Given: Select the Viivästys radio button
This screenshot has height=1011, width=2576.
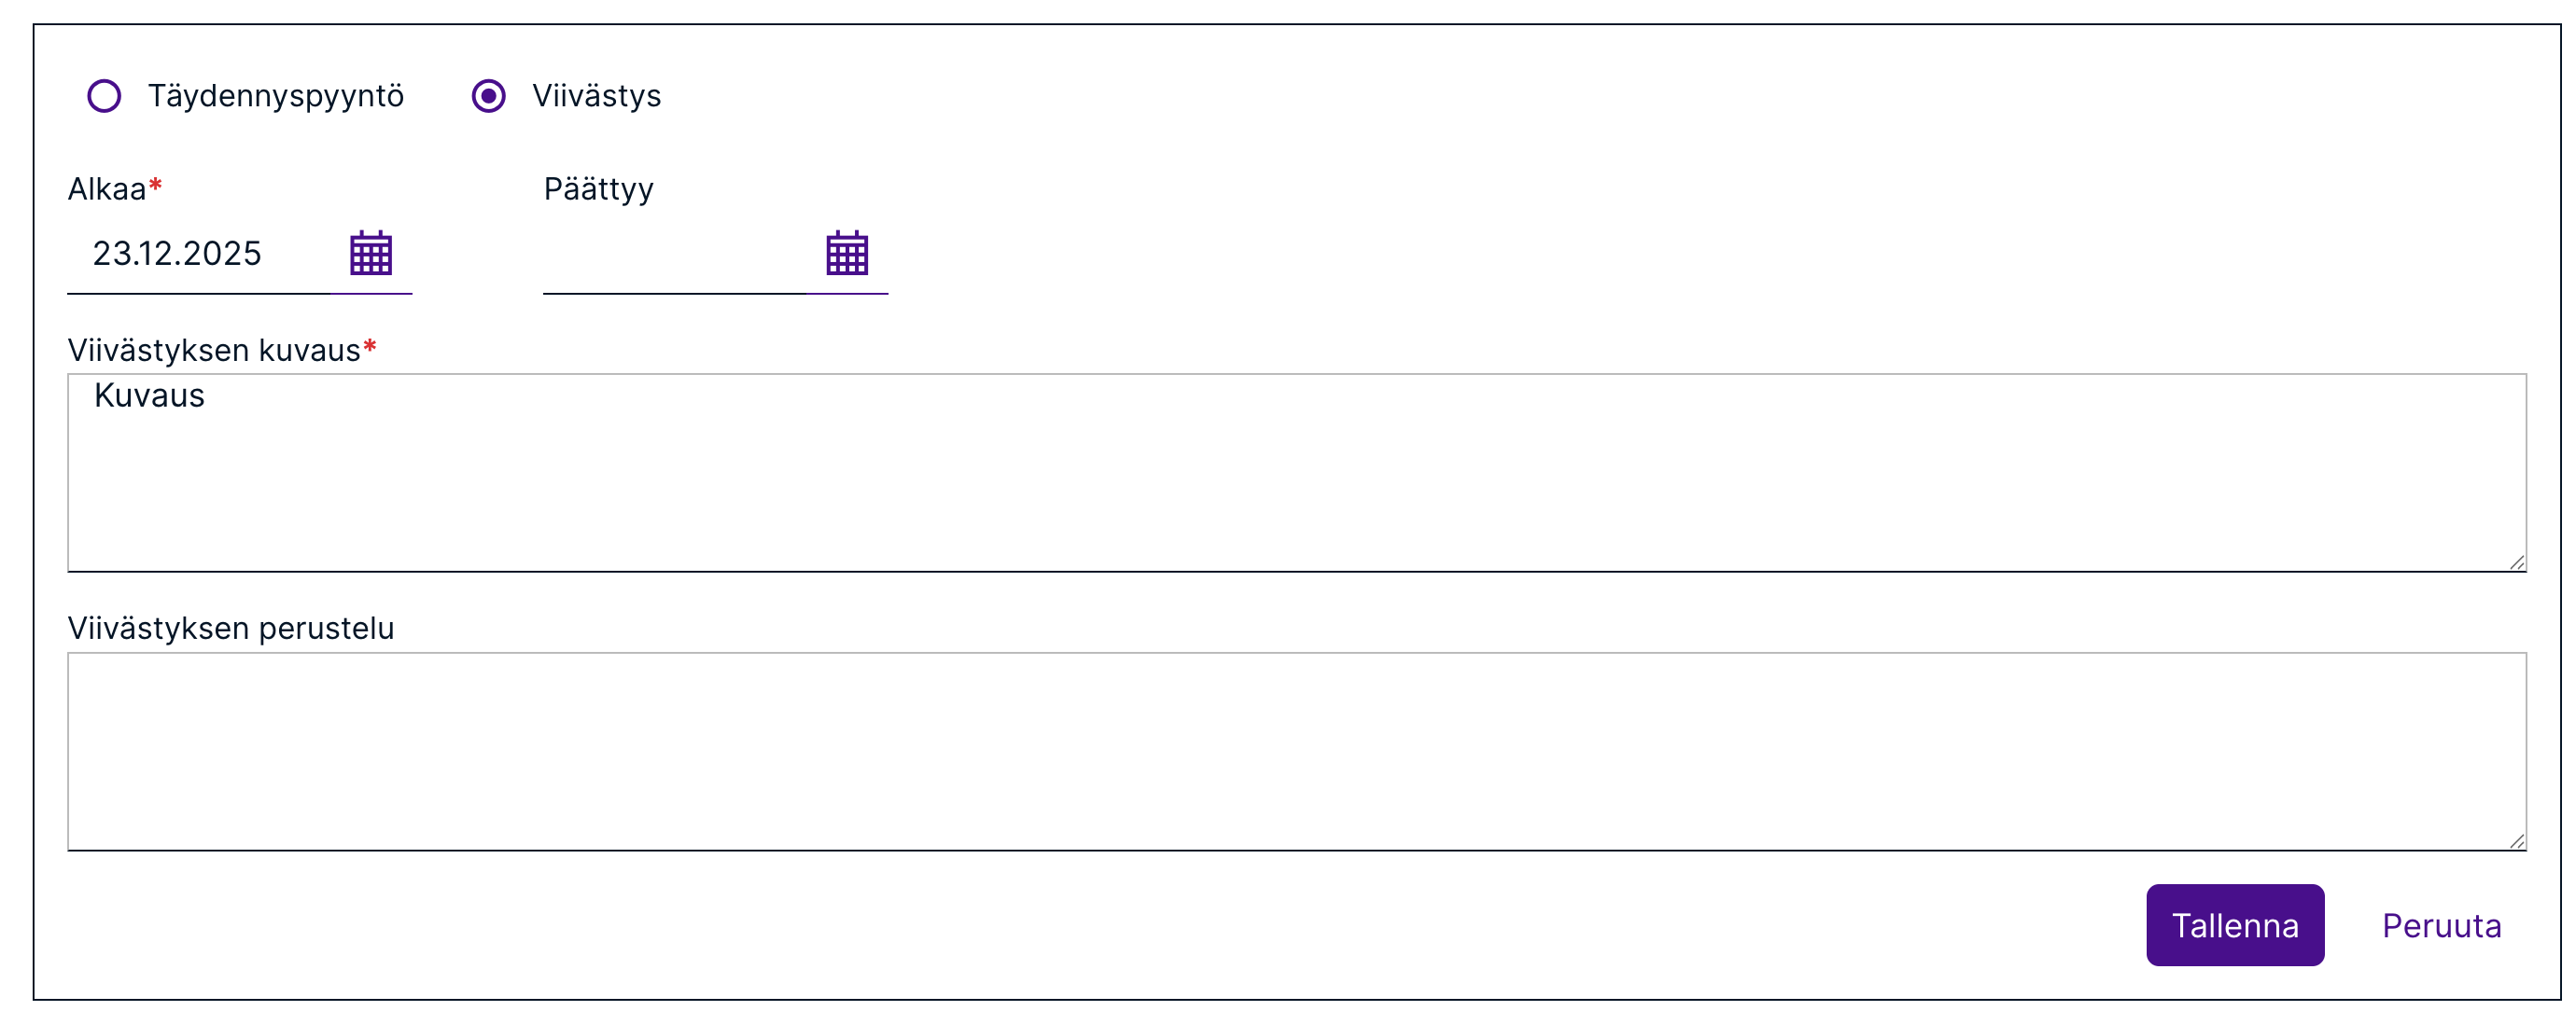Looking at the screenshot, I should tap(488, 96).
